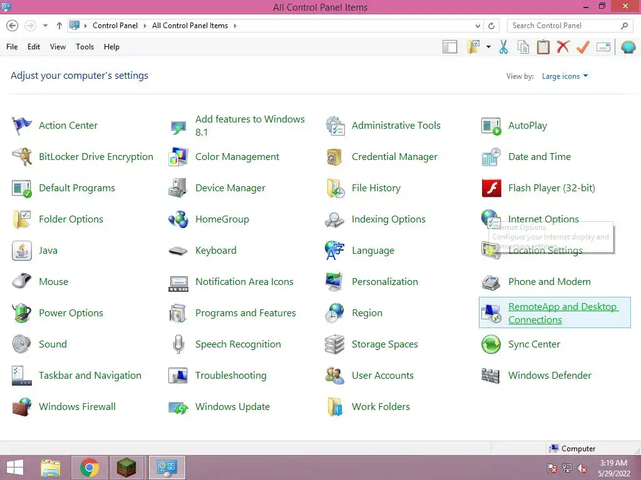This screenshot has height=480, width=641.
Task: Open the Windows Defender wall icon
Action: coord(491,376)
